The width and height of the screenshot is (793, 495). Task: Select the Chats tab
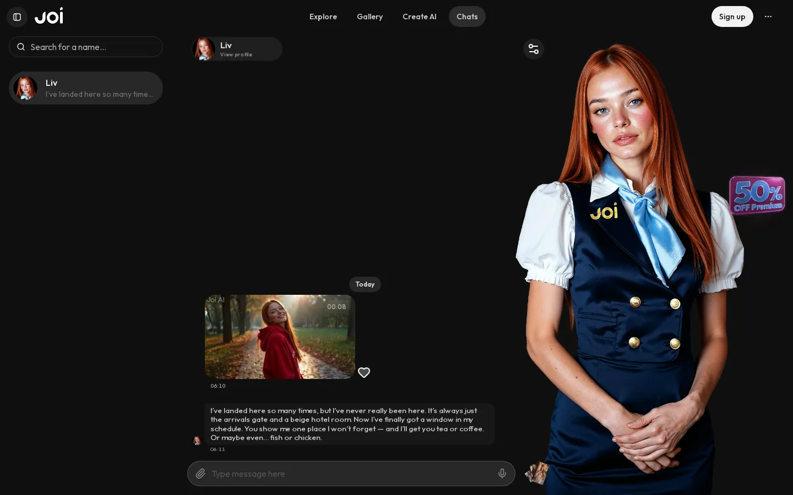[x=467, y=16]
